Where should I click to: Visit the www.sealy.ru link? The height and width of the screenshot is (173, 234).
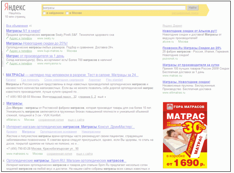click(x=46, y=38)
